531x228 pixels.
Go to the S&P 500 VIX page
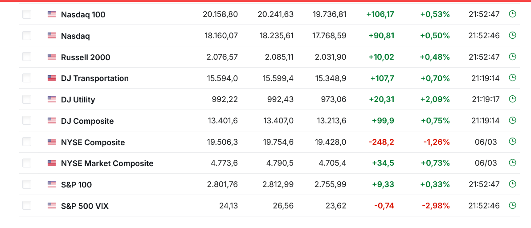tap(85, 206)
